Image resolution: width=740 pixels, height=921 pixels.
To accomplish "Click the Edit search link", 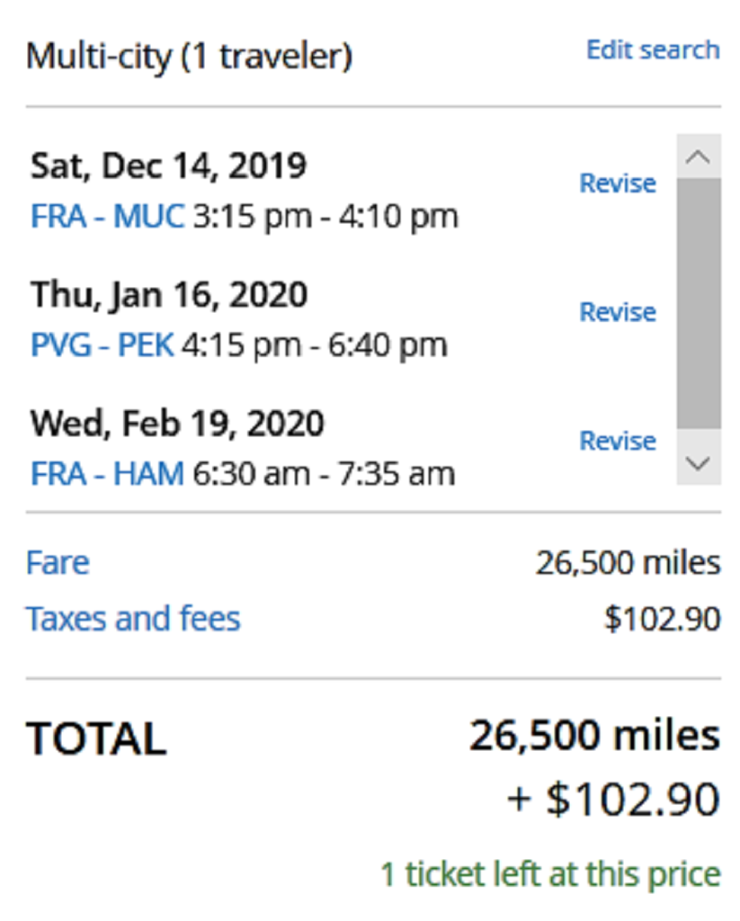I will click(652, 49).
